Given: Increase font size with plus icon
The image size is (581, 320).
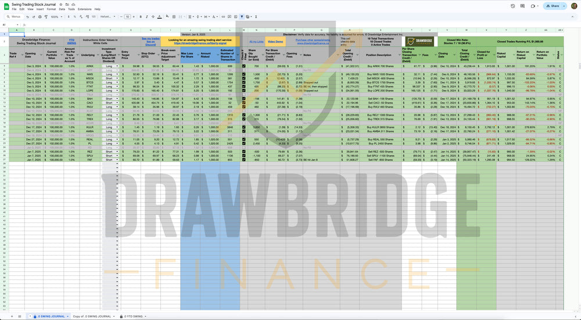Looking at the screenshot, I should point(134,17).
